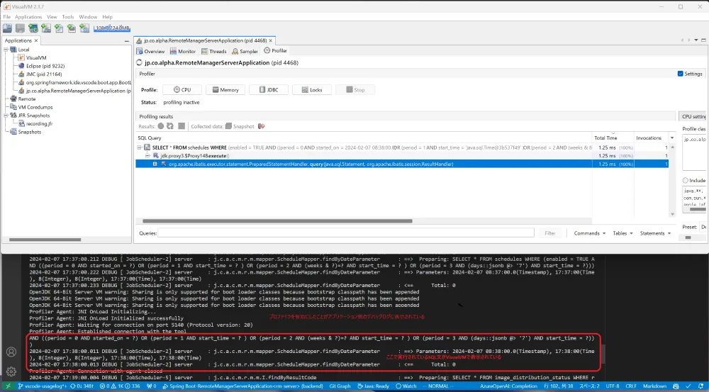The width and height of the screenshot is (709, 392).
Task: Click the red export collected data icon
Action: 262,126
